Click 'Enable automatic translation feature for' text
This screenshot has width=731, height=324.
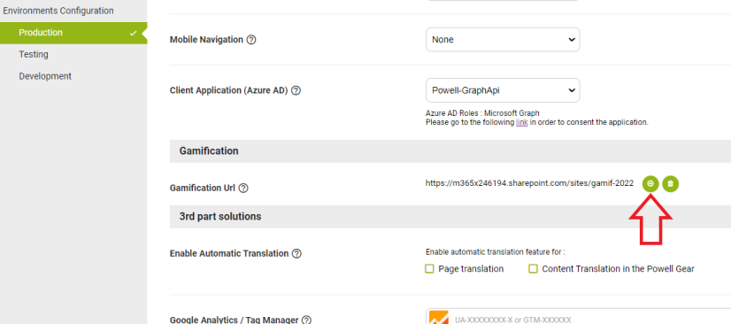(495, 252)
